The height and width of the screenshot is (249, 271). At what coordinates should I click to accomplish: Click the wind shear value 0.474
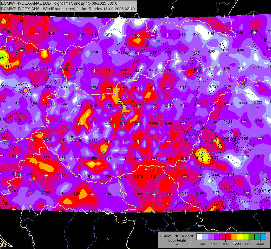[x=243, y=103]
